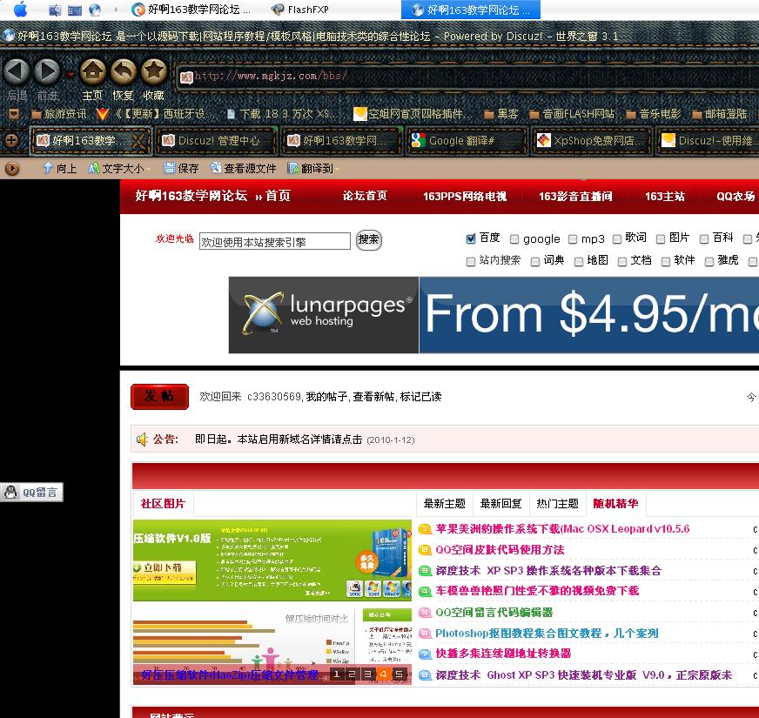Click the restore (恢复) undo icon
759x718 pixels.
pos(124,71)
